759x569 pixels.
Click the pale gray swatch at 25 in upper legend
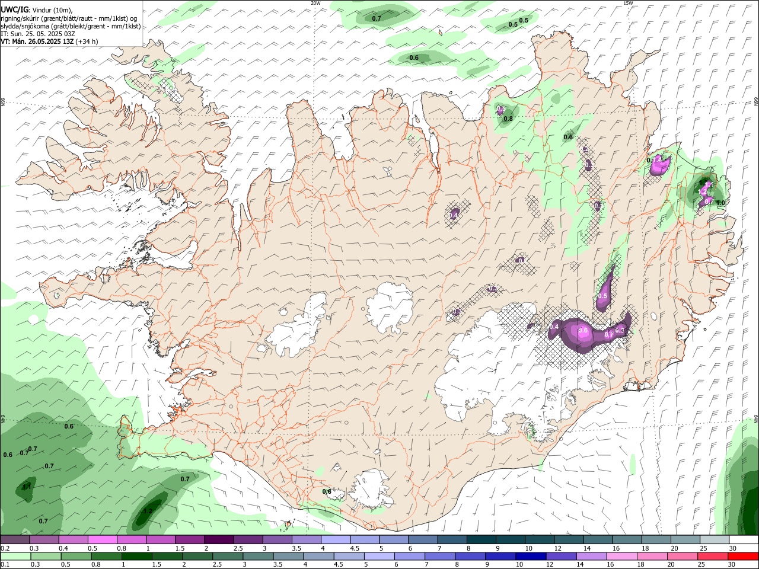point(715,540)
